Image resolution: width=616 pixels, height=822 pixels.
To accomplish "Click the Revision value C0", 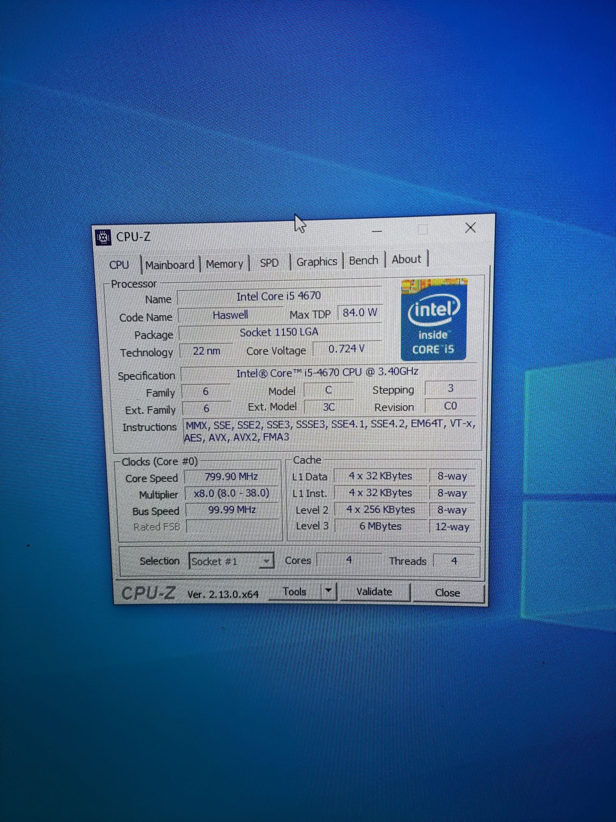I will pyautogui.click(x=451, y=406).
